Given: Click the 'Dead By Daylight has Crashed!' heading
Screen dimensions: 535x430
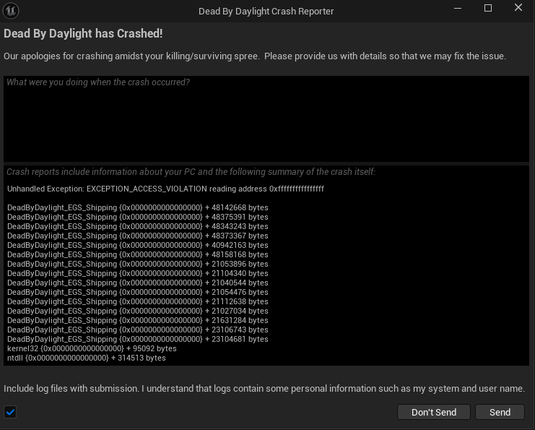Looking at the screenshot, I should (x=83, y=33).
